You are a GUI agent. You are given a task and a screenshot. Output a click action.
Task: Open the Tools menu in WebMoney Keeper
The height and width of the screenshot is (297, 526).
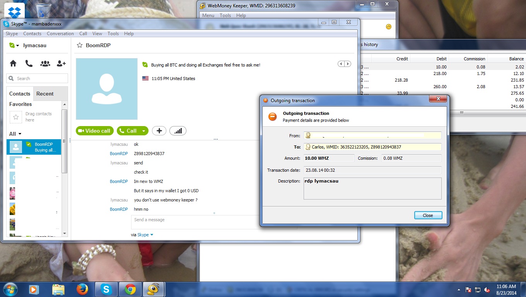[225, 15]
